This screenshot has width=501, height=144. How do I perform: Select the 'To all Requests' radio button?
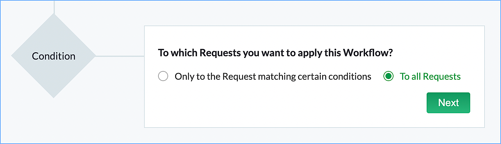click(388, 77)
